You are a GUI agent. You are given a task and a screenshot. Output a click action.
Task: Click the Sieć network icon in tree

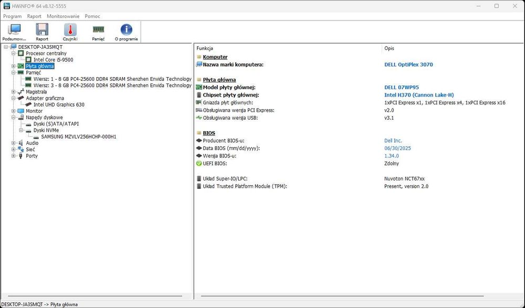click(x=21, y=150)
